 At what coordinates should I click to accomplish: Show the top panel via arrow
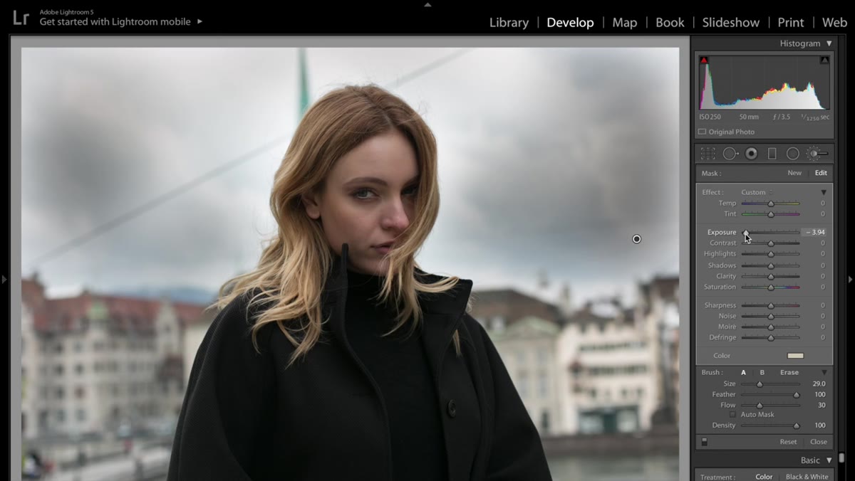click(427, 4)
